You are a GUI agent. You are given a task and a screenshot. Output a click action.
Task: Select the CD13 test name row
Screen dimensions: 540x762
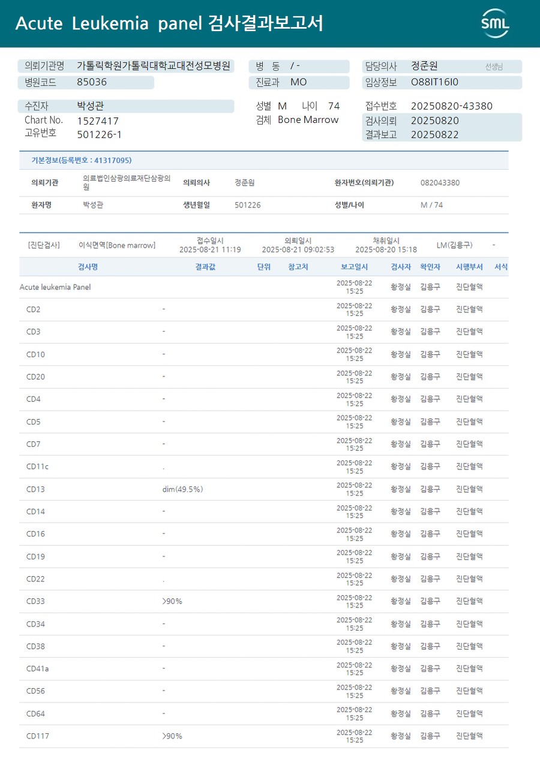[35, 489]
